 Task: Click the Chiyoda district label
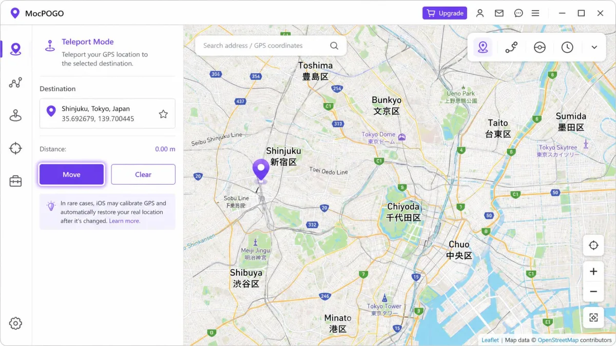[x=403, y=212]
